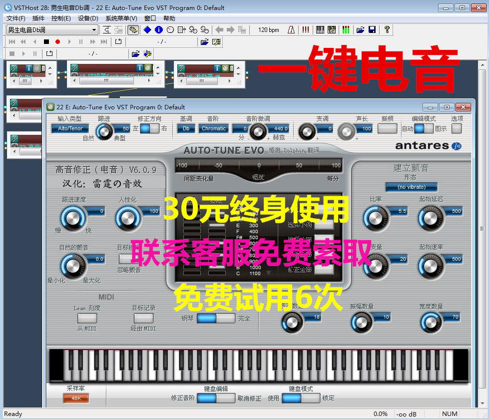Open the 窗口 menu
The height and width of the screenshot is (419, 489).
click(150, 18)
